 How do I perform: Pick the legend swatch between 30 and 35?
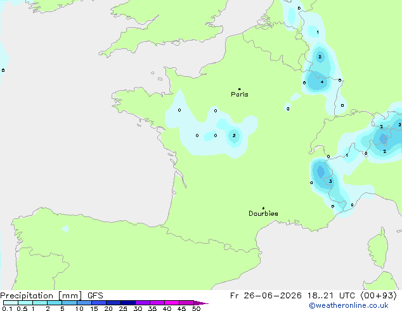point(143,303)
